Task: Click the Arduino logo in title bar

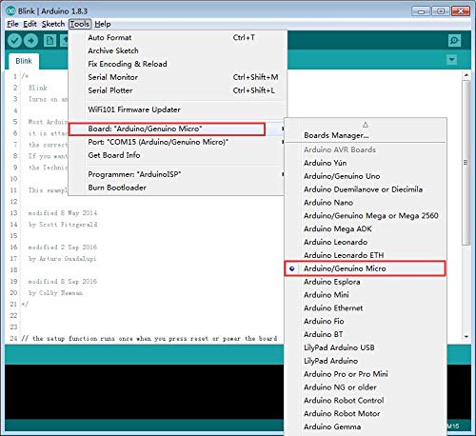Action: pos(10,10)
